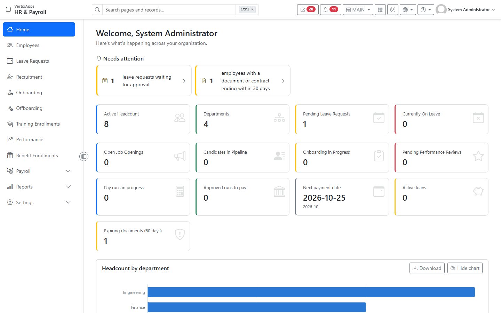Click the Open Job Openings megaphone icon
Viewport: 501px width, 313px height.
coord(180,156)
